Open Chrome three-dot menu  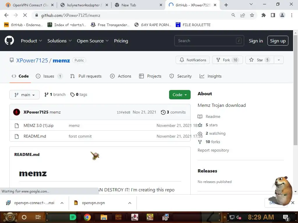click(292, 15)
